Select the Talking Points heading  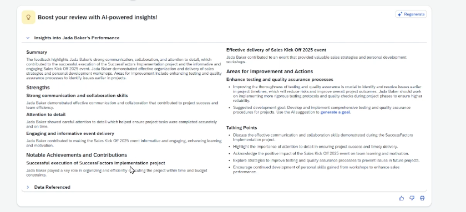coord(242,128)
